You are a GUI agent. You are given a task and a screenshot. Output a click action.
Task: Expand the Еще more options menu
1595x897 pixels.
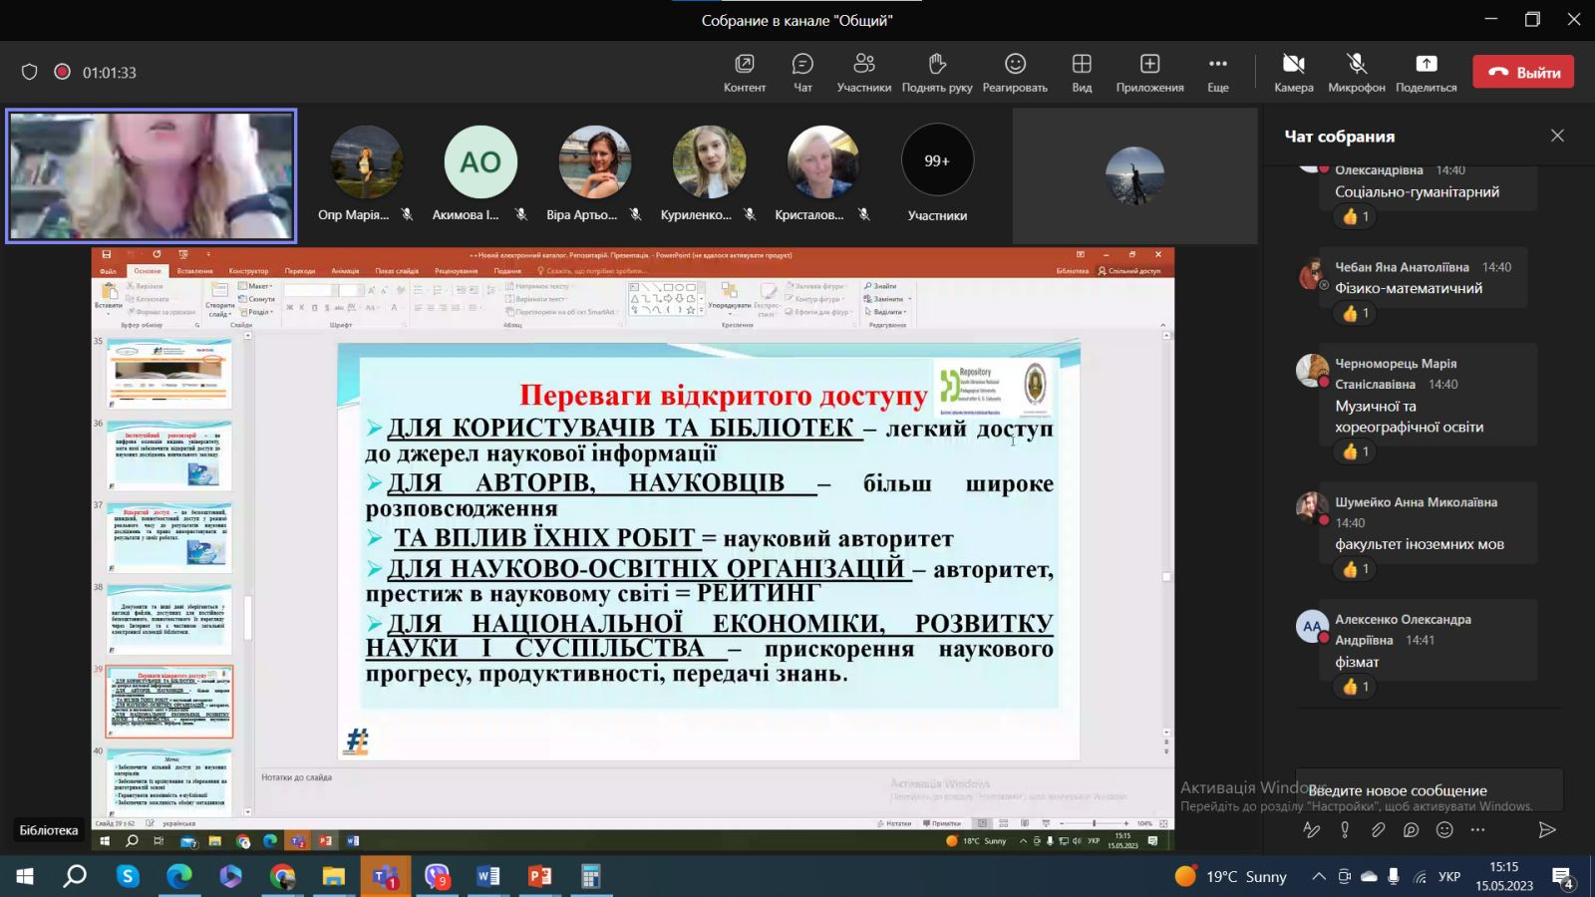click(1217, 65)
